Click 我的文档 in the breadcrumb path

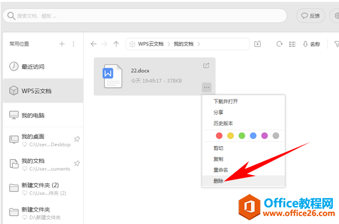pos(184,44)
